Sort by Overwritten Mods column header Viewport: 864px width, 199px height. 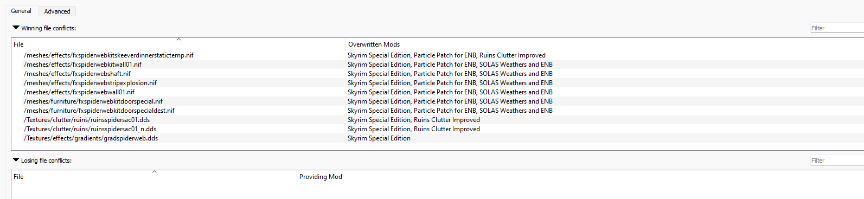(605, 44)
